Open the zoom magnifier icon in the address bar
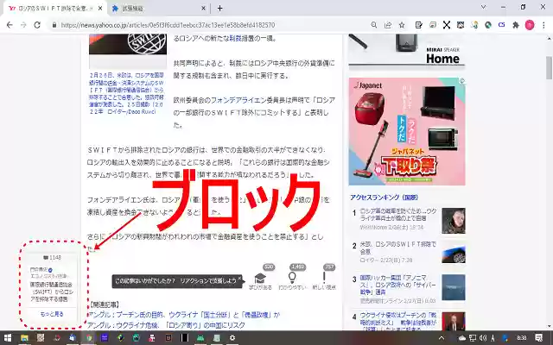 pyautogui.click(x=374, y=25)
